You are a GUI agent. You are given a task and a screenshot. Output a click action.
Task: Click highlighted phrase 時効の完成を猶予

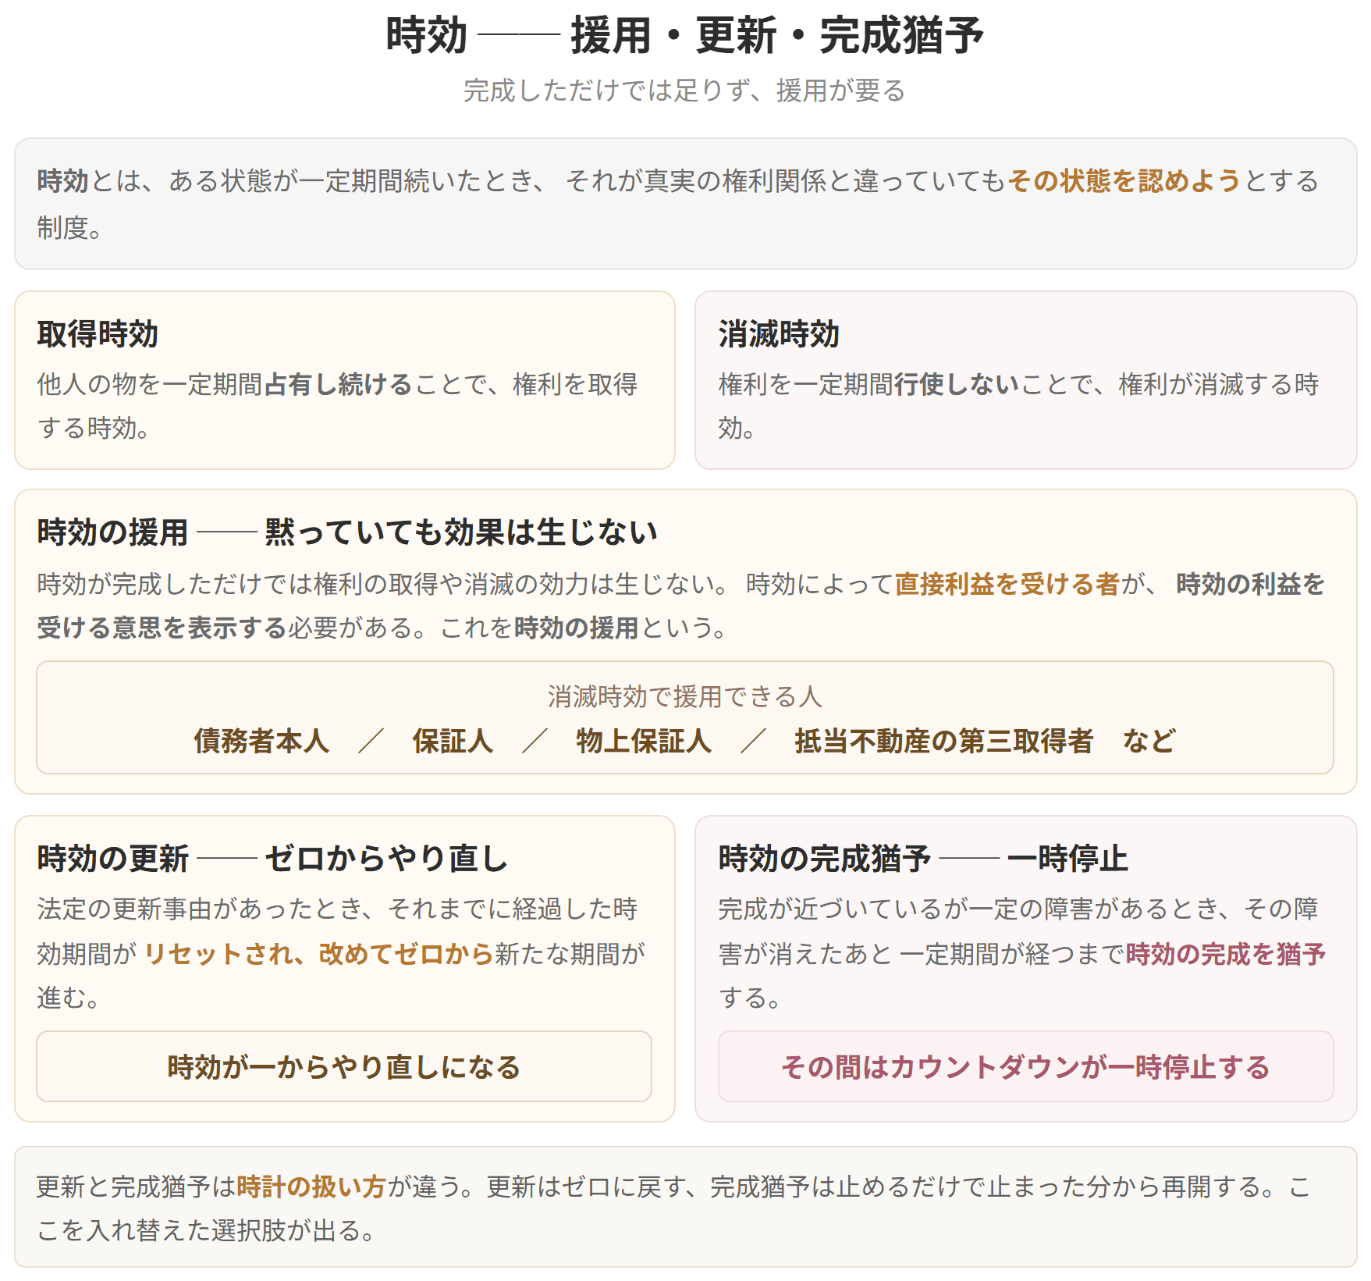(1226, 954)
